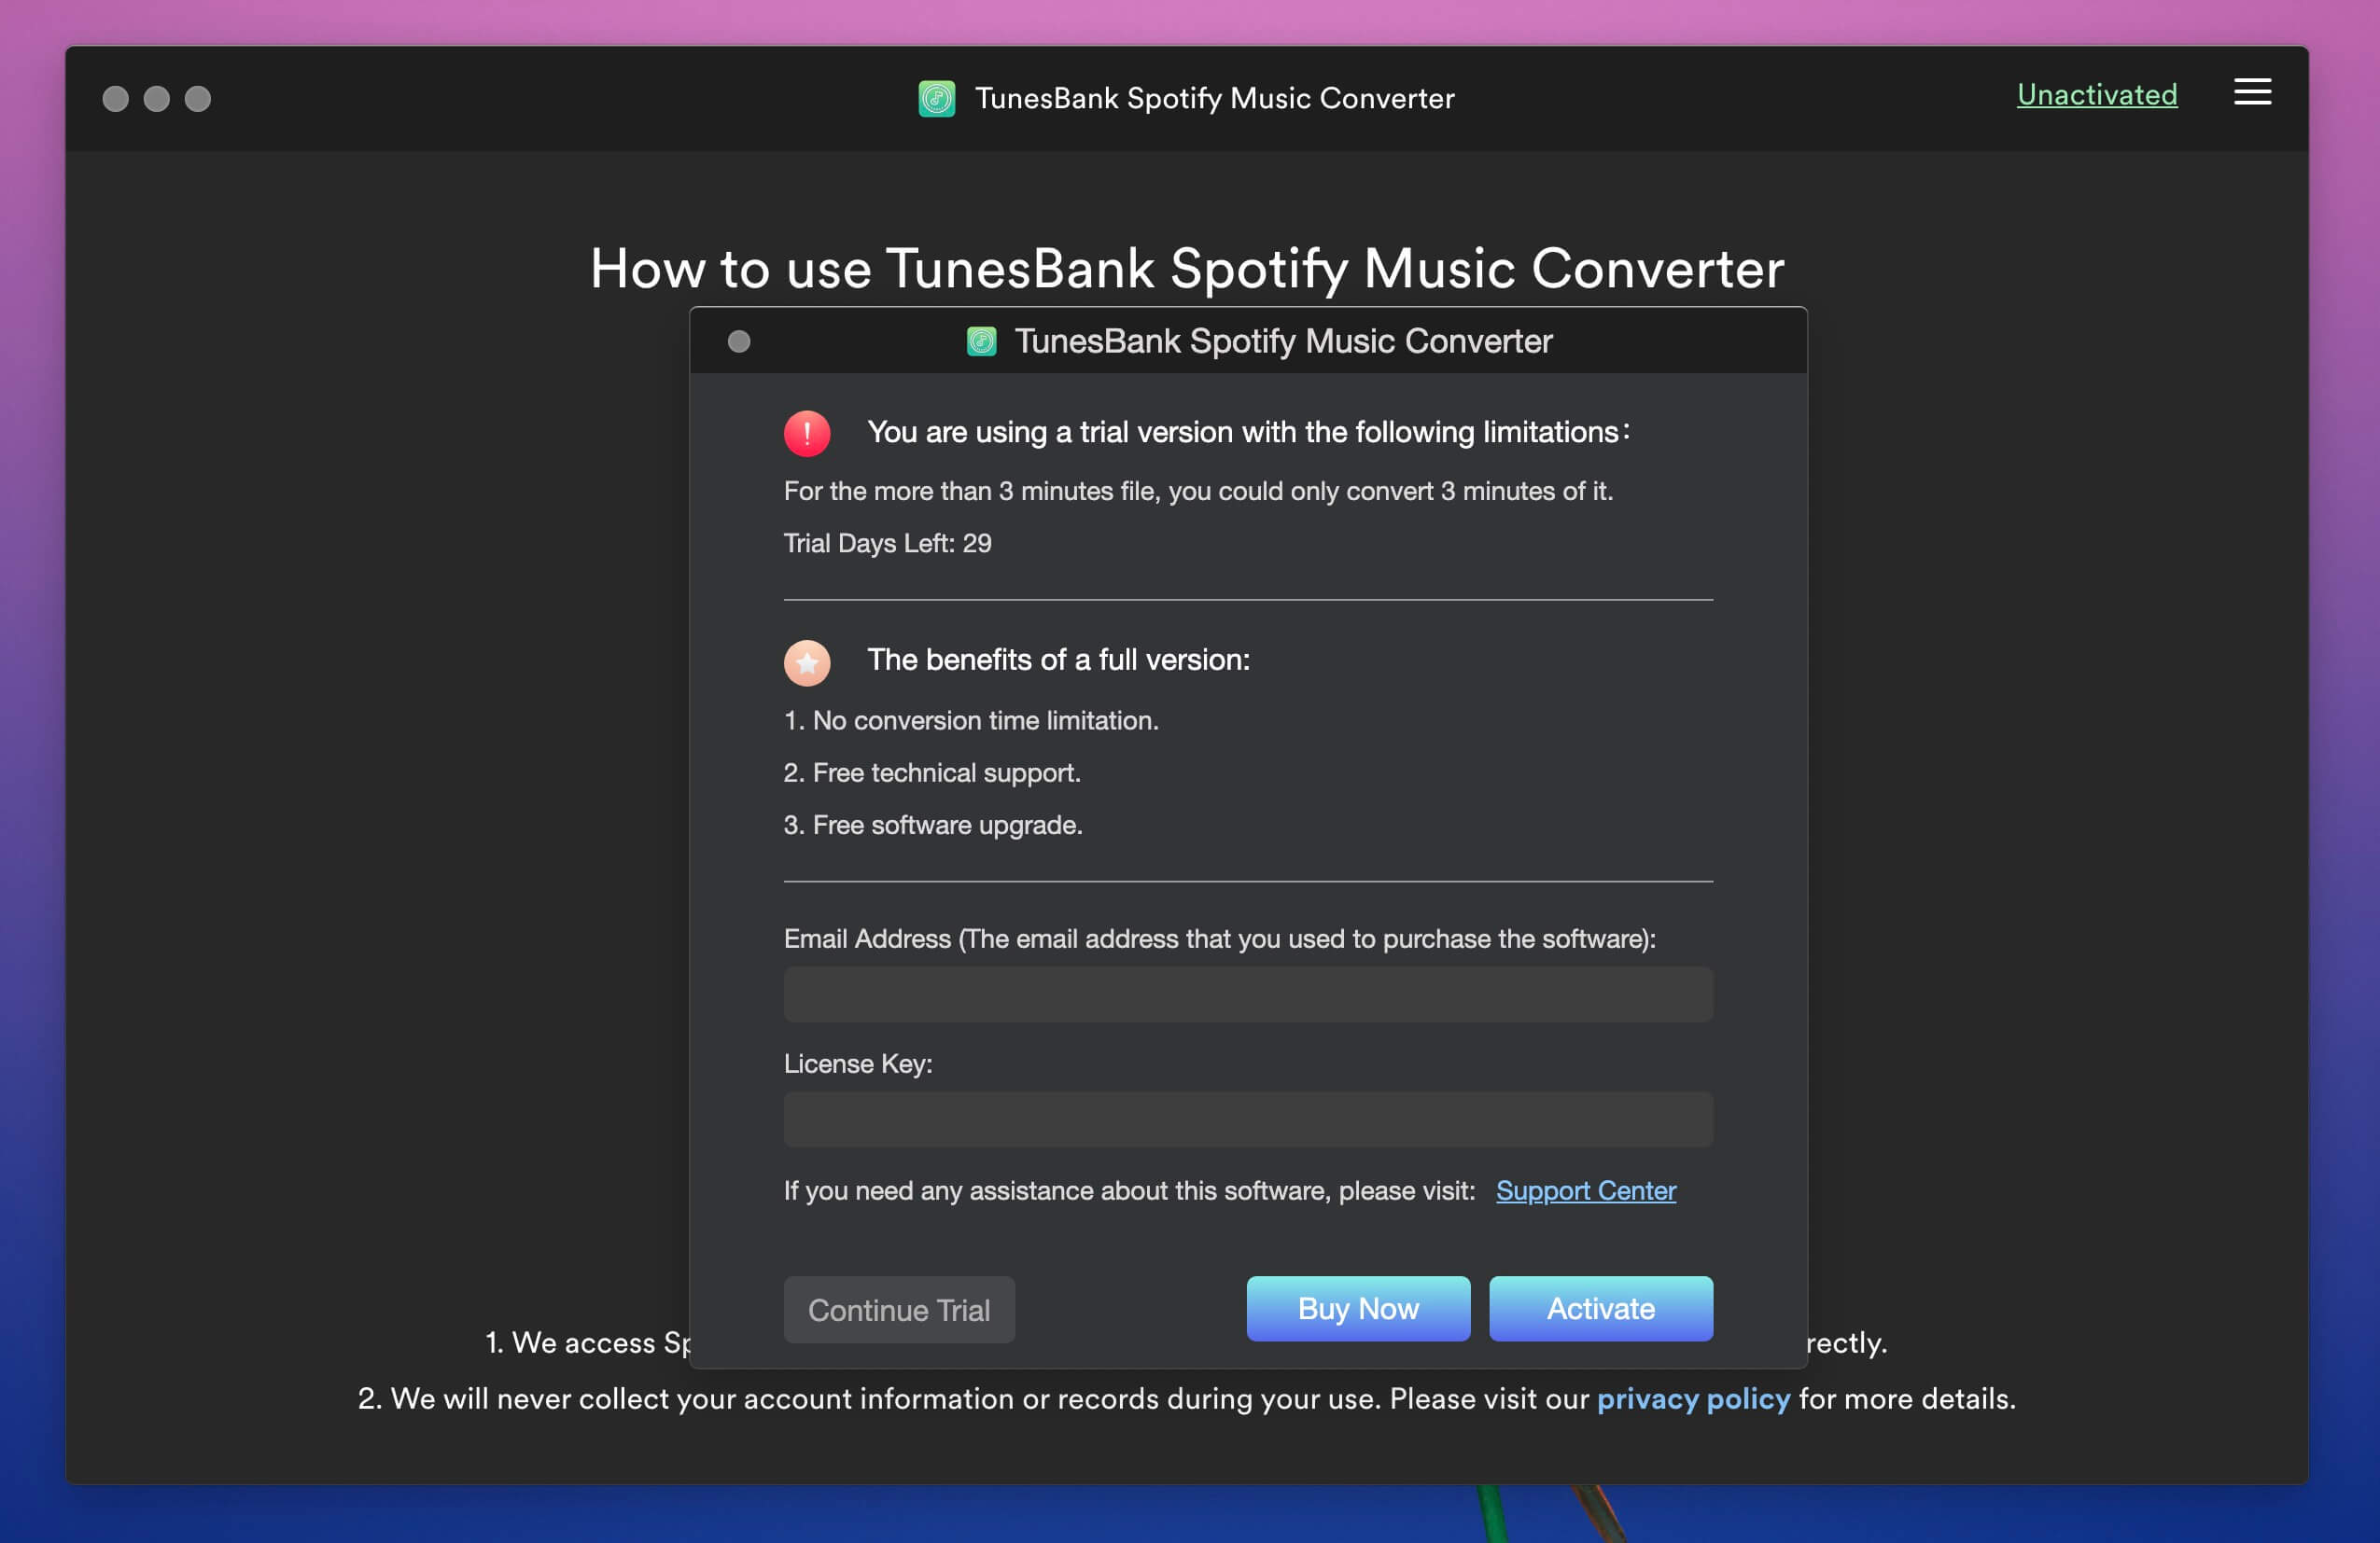The height and width of the screenshot is (1543, 2380).
Task: Click the Buy Now button
Action: click(1357, 1308)
